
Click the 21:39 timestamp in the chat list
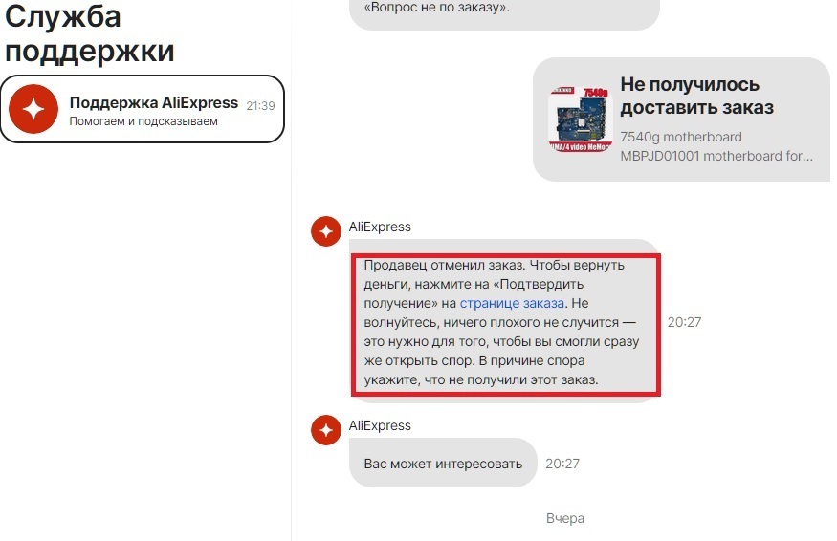(260, 106)
